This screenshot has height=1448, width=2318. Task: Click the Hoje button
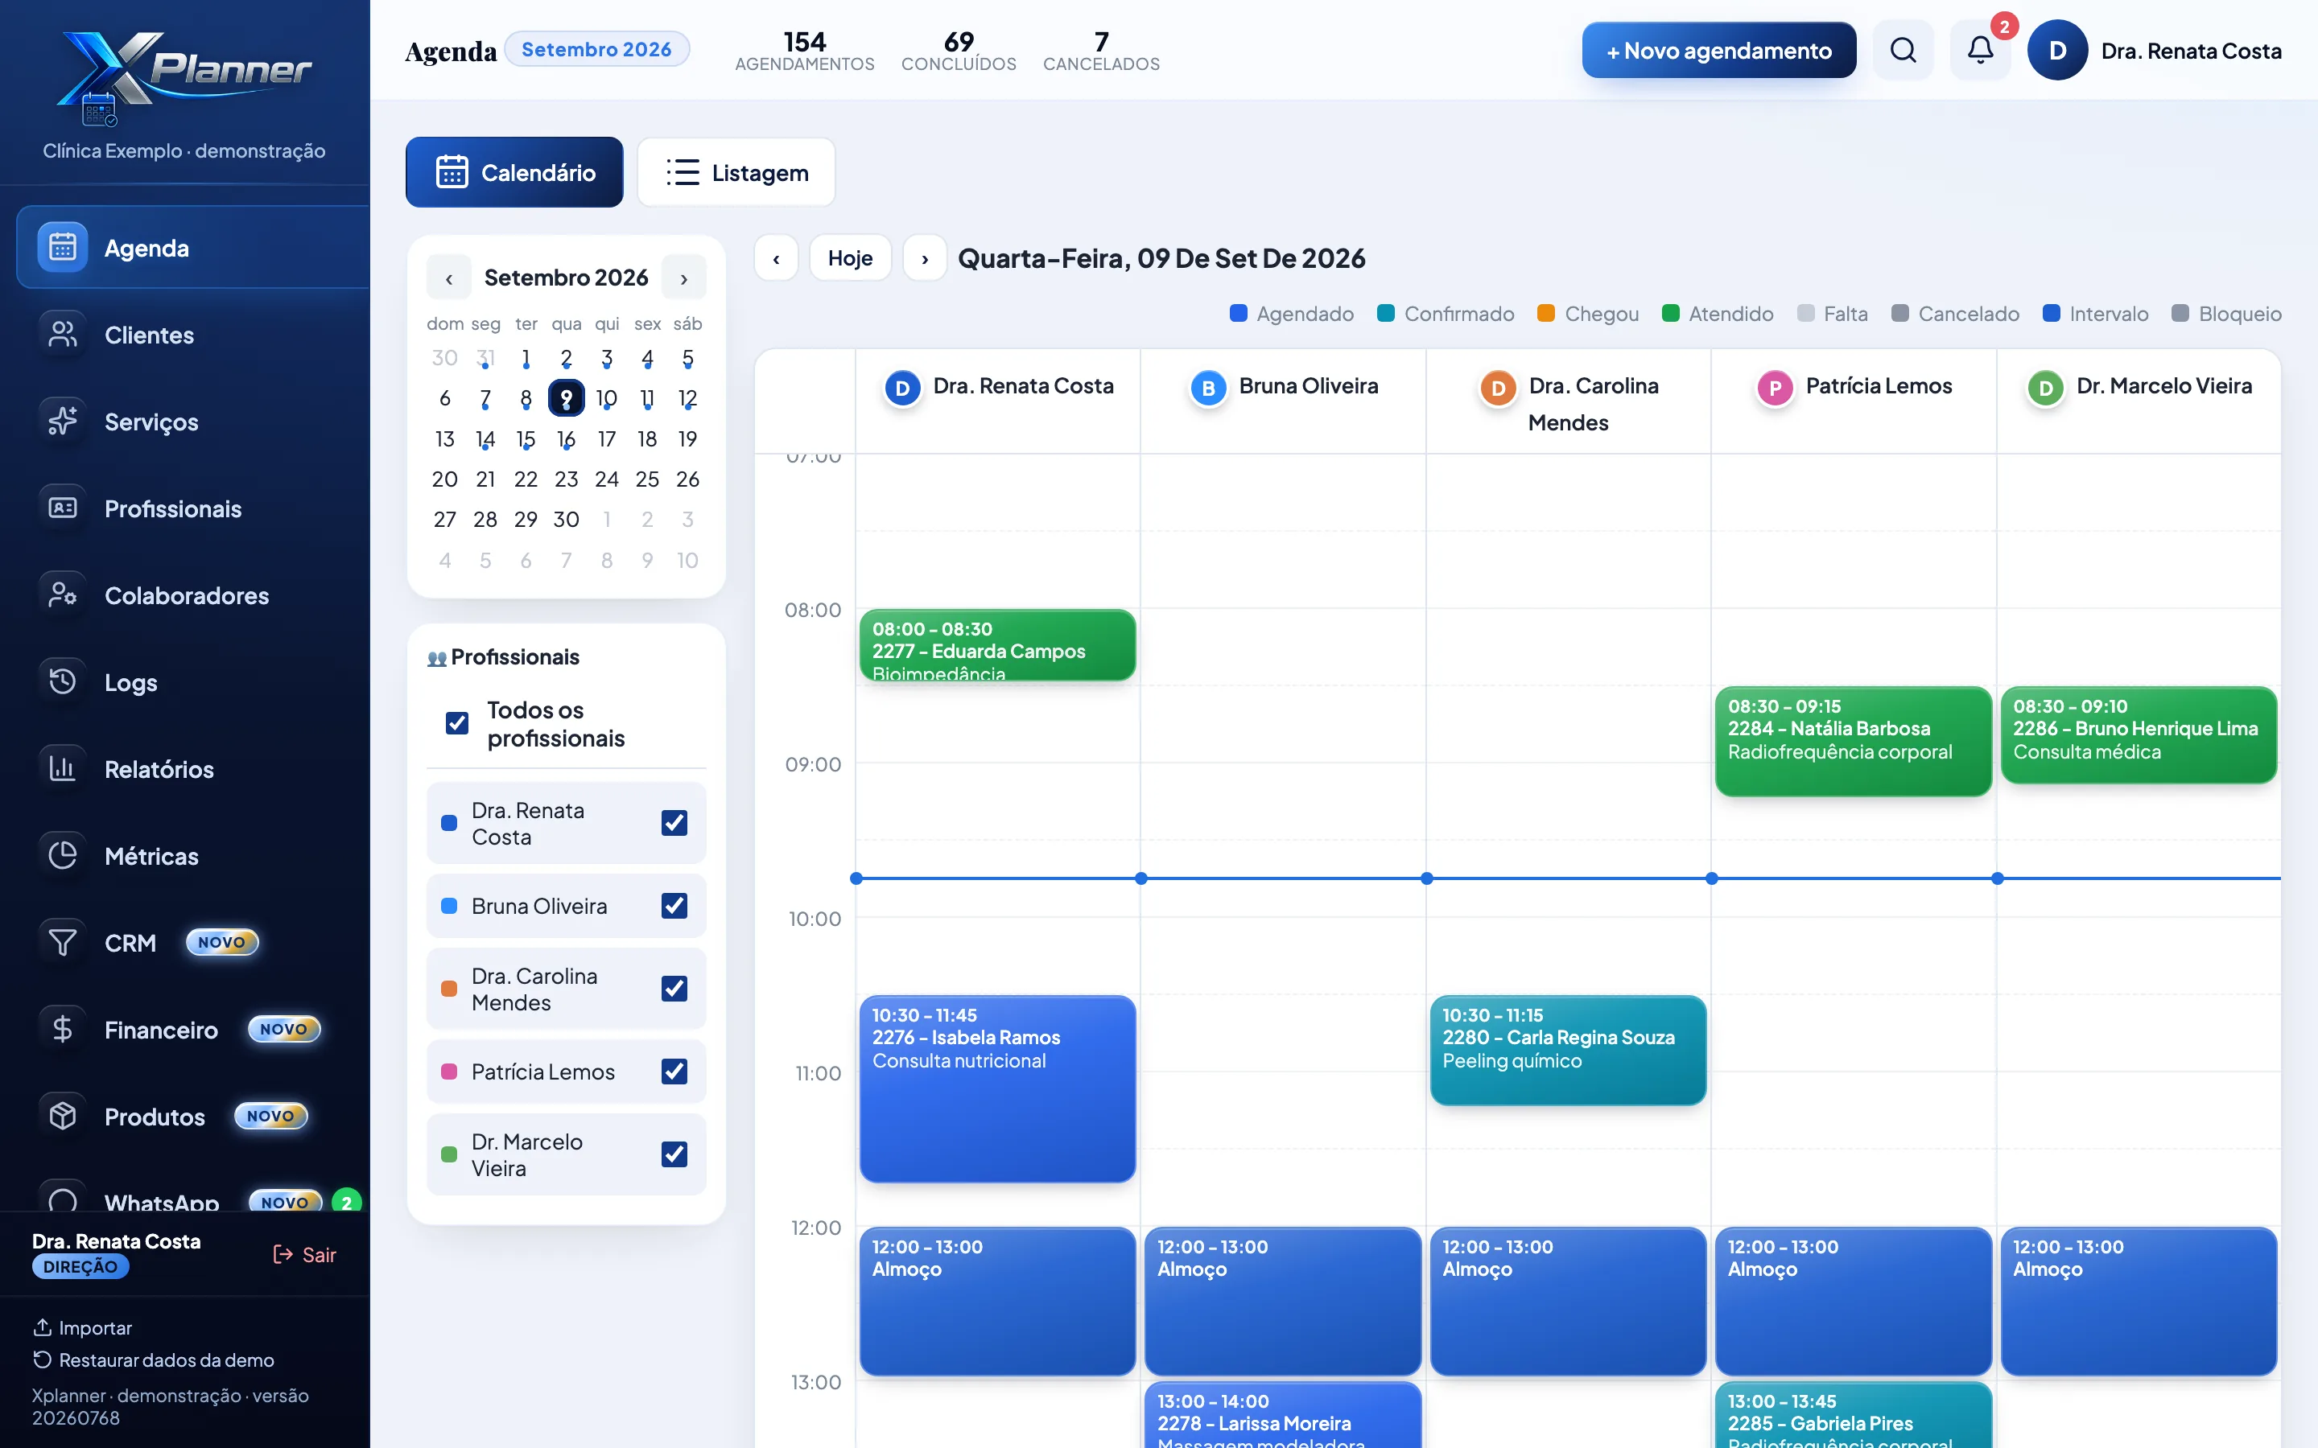851,258
